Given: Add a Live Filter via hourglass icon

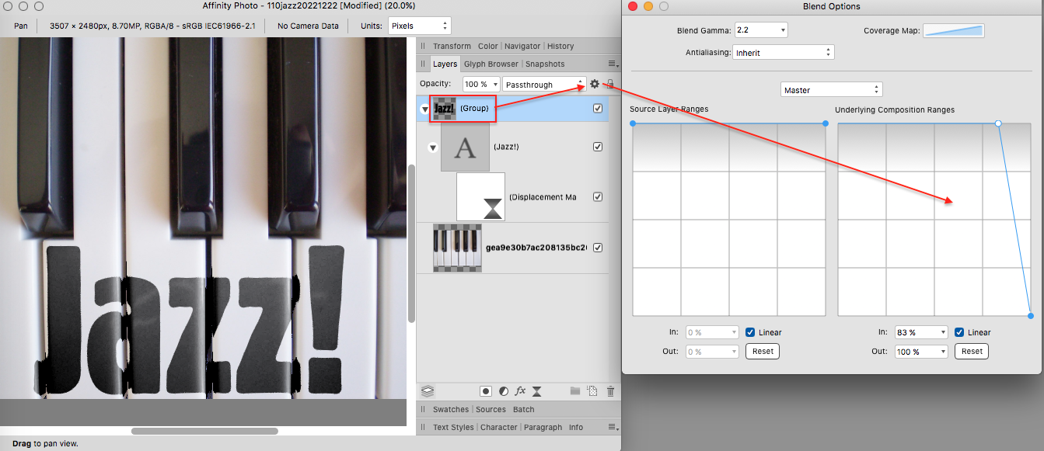Looking at the screenshot, I should [x=536, y=391].
